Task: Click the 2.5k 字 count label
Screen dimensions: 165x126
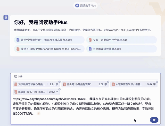Action: [x=103, y=84]
